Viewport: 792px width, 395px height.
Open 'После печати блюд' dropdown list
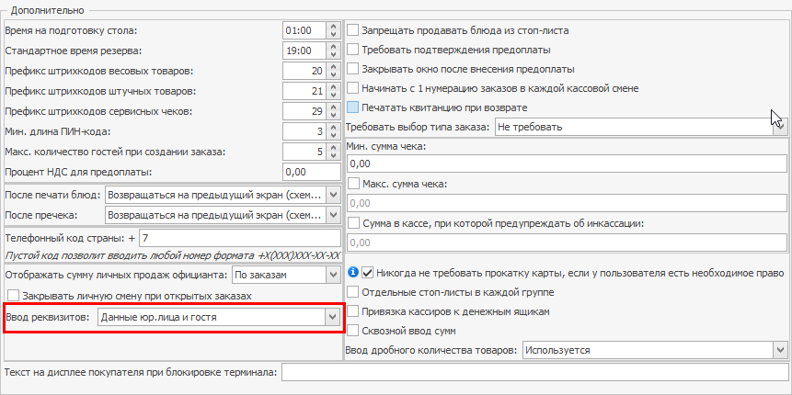(x=332, y=196)
